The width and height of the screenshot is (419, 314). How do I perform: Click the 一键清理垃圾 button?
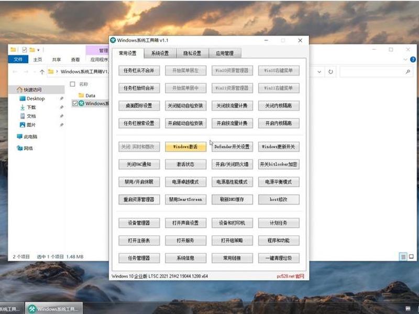coord(279,258)
